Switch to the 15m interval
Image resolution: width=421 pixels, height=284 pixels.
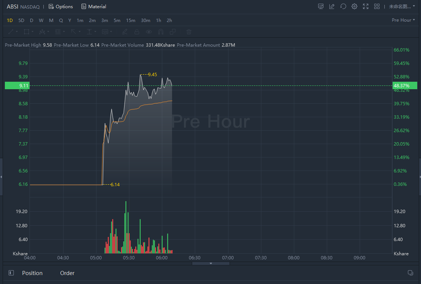pos(131,21)
